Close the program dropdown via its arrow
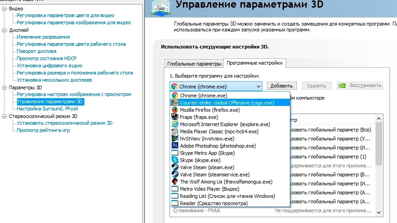Image resolution: width=397 pixels, height=223 pixels. [x=258, y=86]
